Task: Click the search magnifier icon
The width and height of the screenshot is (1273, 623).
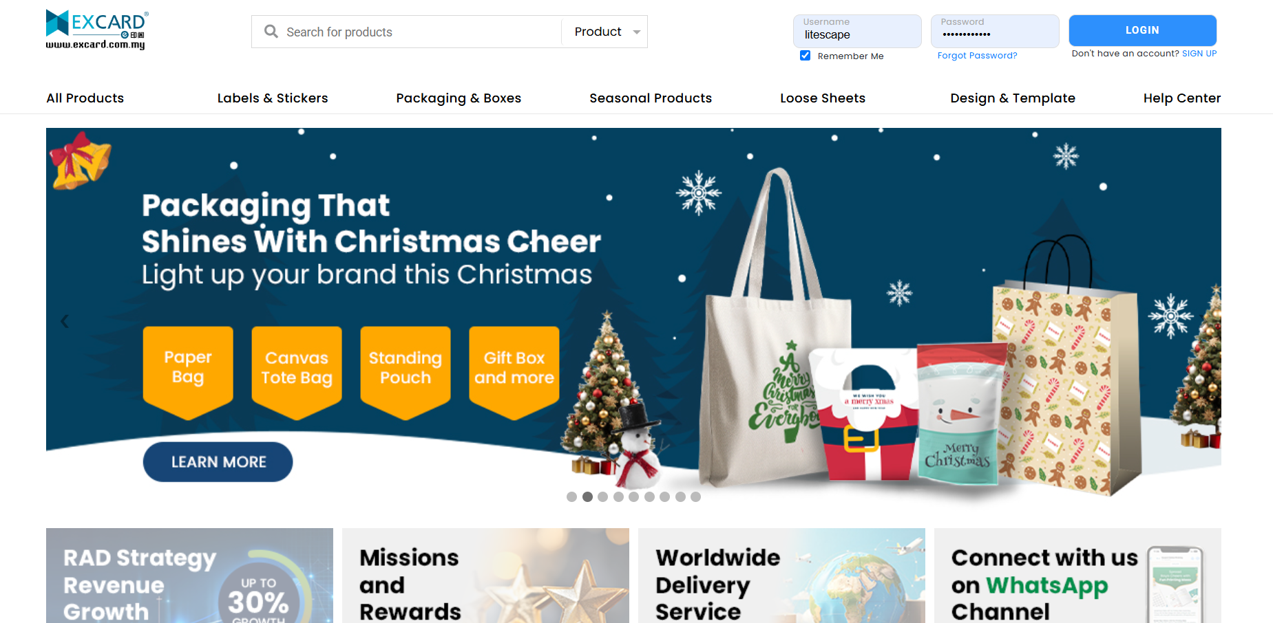Action: [271, 32]
